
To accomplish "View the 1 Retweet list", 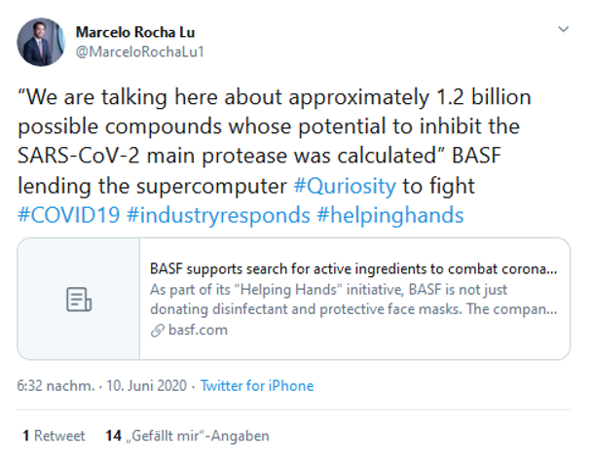I will click(x=54, y=436).
